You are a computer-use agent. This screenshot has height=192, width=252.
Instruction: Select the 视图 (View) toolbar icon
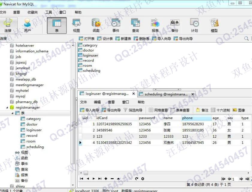76,25
